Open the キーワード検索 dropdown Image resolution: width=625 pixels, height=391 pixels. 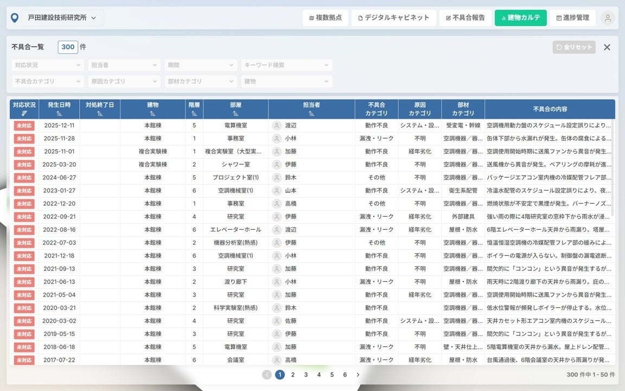[x=286, y=65]
